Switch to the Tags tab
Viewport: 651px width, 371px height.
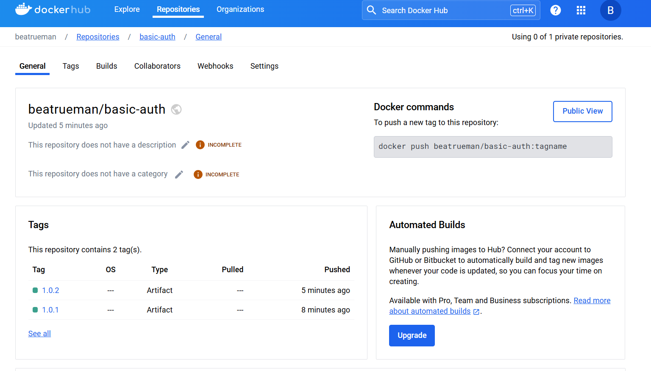pyautogui.click(x=71, y=66)
